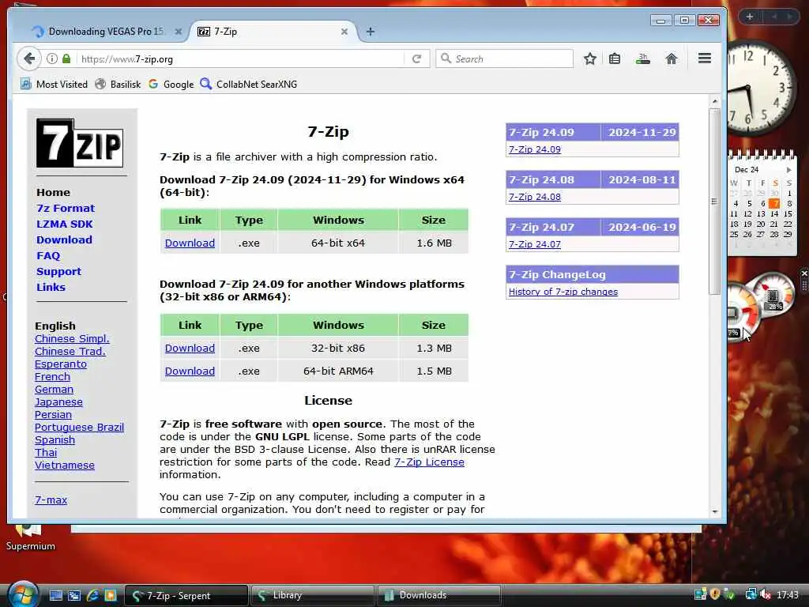Open the site information icon in the address bar
The image size is (809, 607).
(52, 58)
